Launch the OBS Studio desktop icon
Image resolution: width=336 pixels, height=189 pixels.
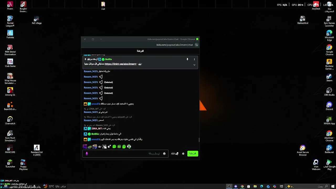click(x=329, y=92)
